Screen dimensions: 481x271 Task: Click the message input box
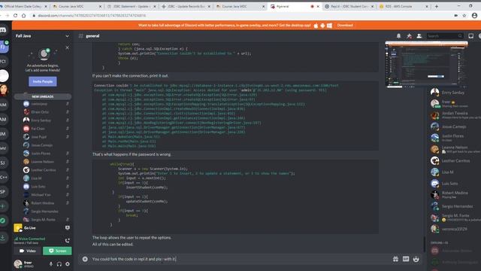pos(239,259)
